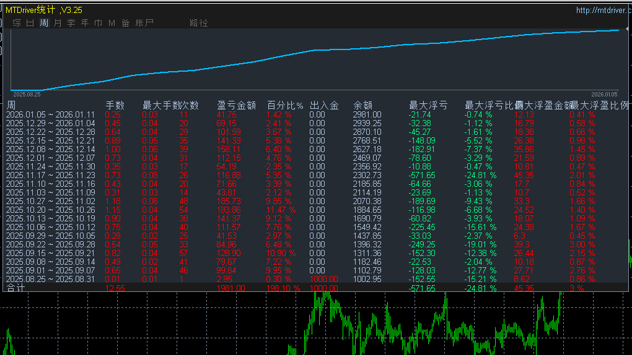Switch to the 季 (quarterly) tab
632x355 pixels.
(71, 23)
